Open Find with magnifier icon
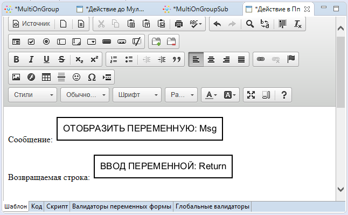 250,24
